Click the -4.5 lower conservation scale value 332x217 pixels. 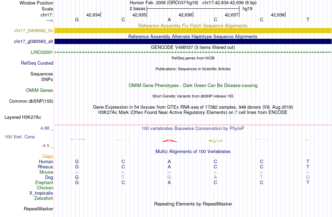45,146
